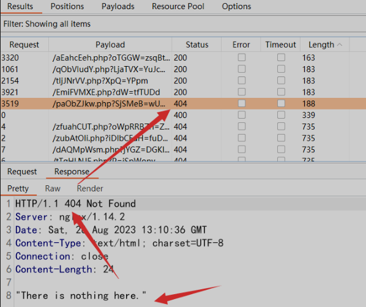Switch to the Response message tab
This screenshot has width=366, height=307.
[72, 171]
